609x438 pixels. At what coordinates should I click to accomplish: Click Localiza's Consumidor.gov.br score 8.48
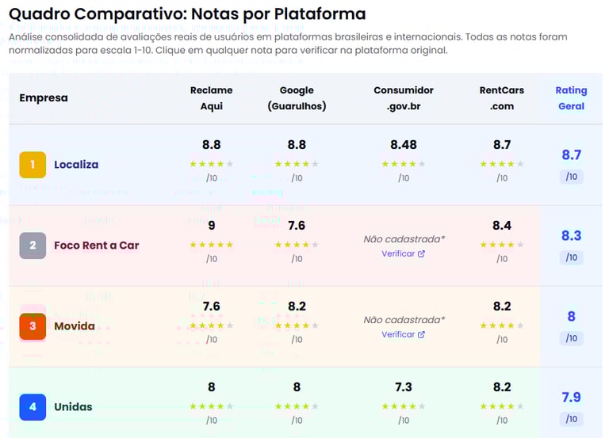[404, 145]
